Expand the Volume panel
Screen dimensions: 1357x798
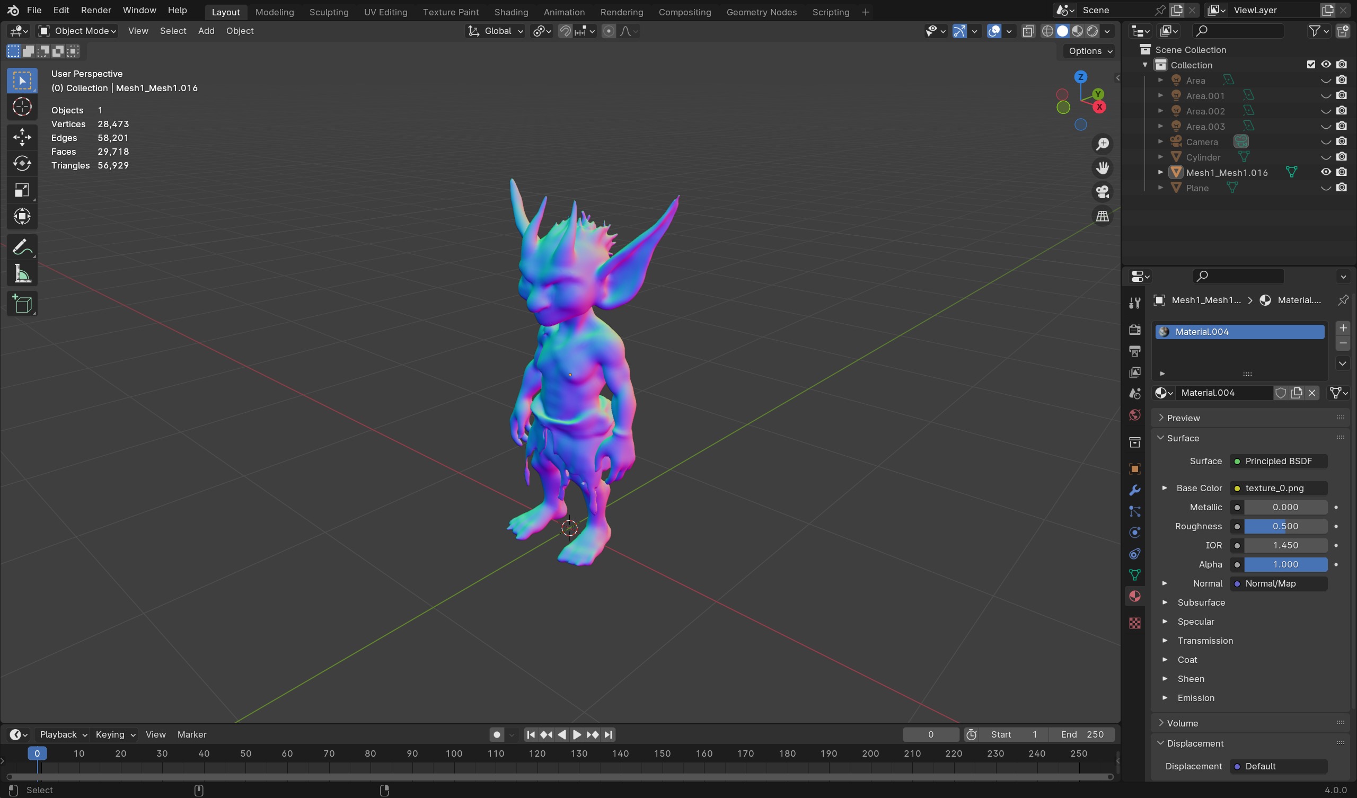(1182, 723)
